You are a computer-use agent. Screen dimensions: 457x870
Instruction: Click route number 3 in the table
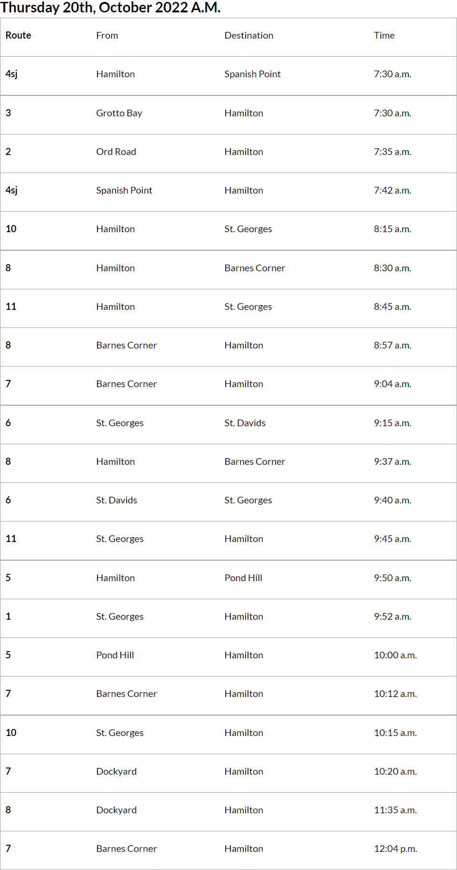[x=8, y=113]
